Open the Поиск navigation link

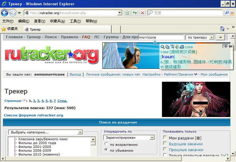point(51,37)
